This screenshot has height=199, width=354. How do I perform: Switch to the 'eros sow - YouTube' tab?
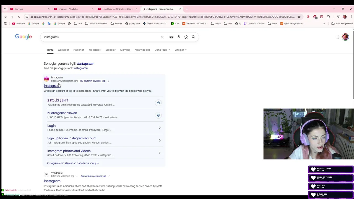point(74,9)
